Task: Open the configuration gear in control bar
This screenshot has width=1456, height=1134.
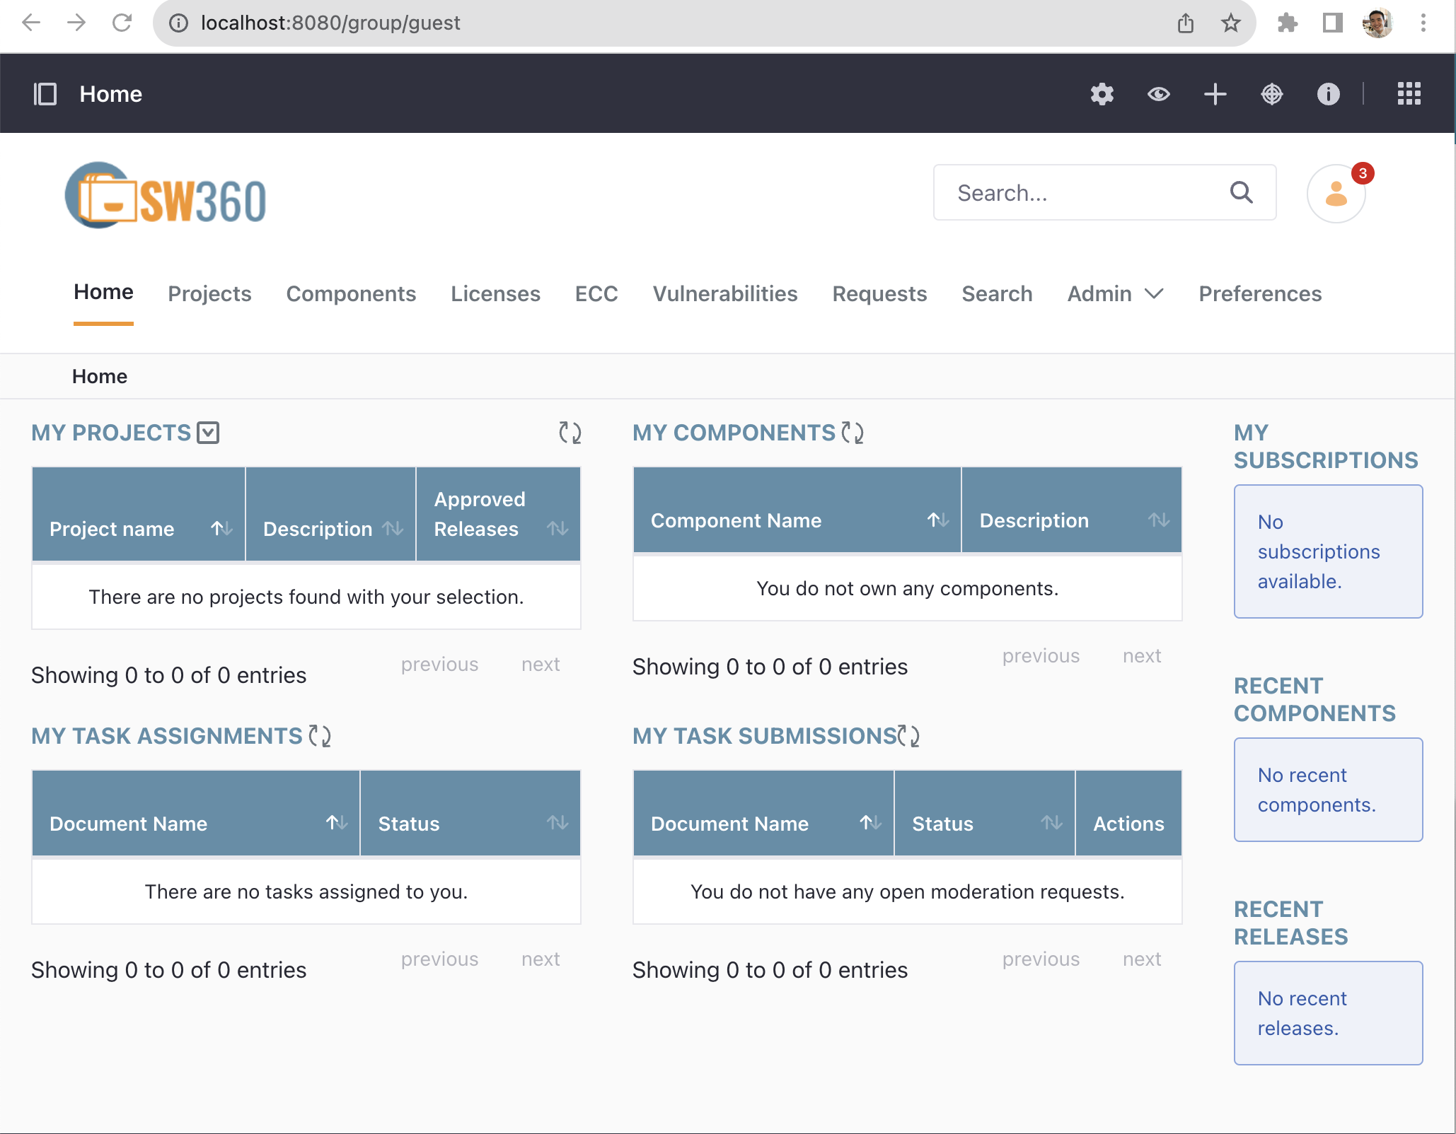Action: coord(1102,94)
